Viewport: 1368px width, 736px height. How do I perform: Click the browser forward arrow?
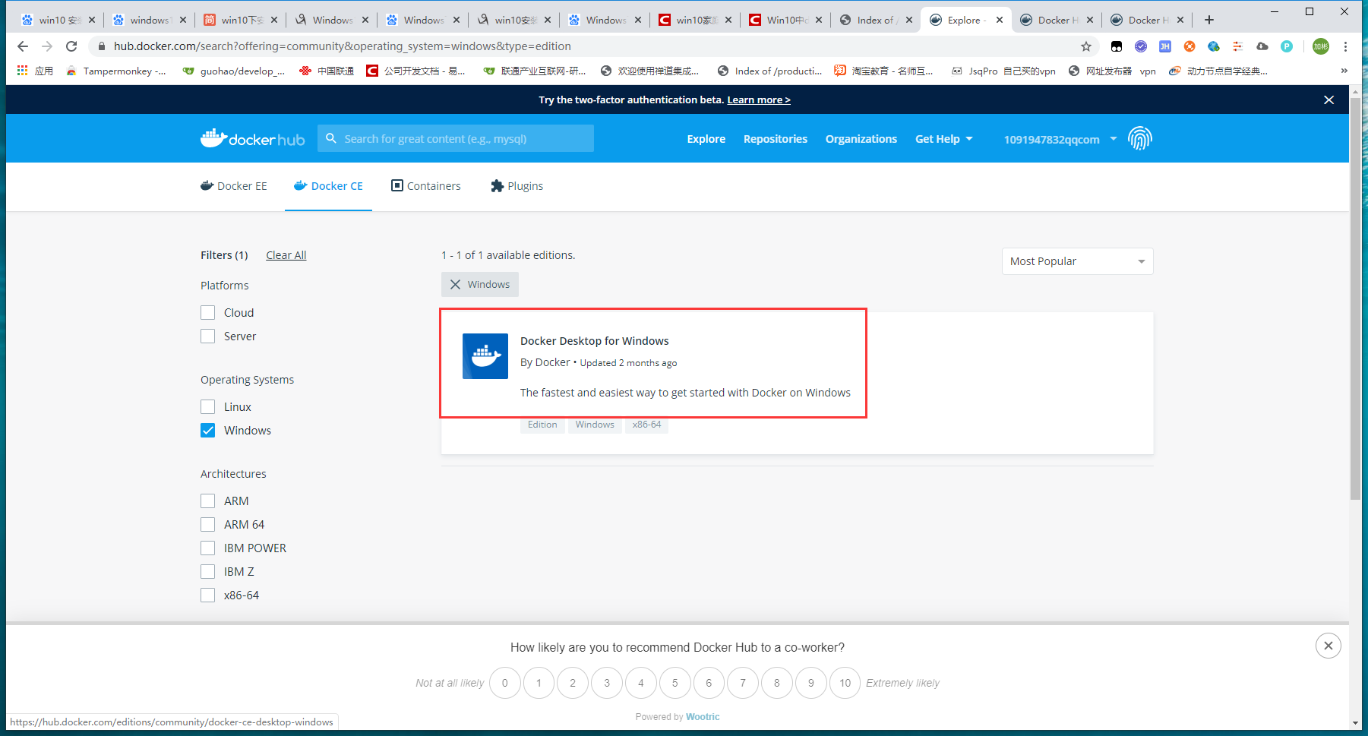(47, 46)
